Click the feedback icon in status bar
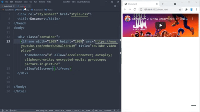Viewport: 200px width, 112px height. point(114,111)
